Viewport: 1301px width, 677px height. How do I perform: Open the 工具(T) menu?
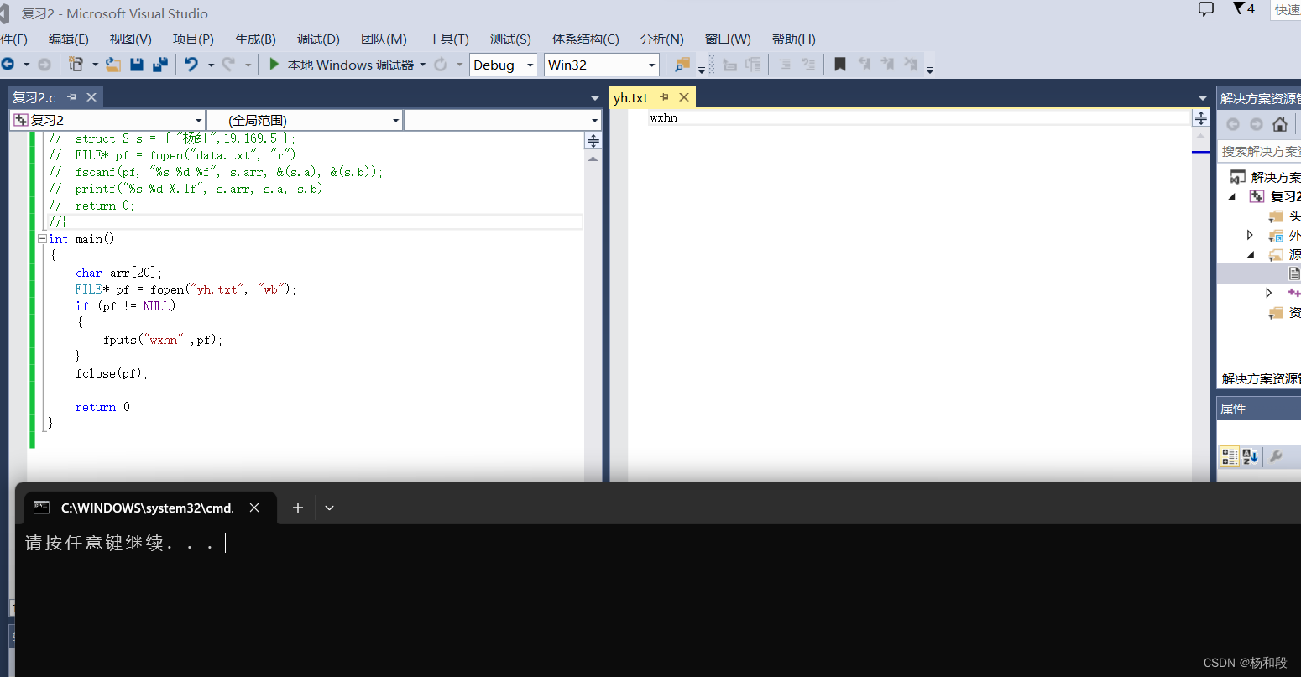(448, 39)
